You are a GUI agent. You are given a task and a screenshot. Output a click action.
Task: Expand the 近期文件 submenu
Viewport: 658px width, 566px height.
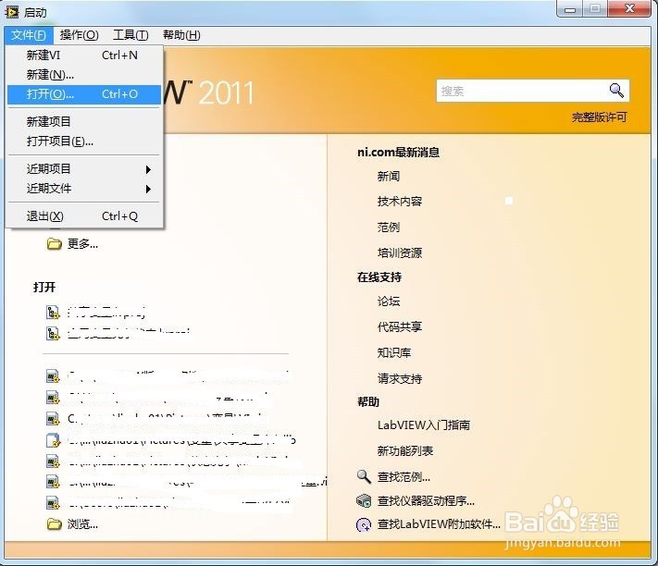(x=84, y=189)
